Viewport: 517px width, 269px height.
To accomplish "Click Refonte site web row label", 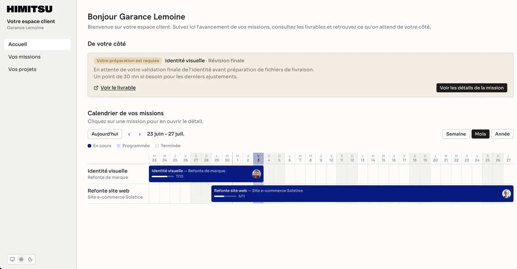I will pyautogui.click(x=109, y=191).
